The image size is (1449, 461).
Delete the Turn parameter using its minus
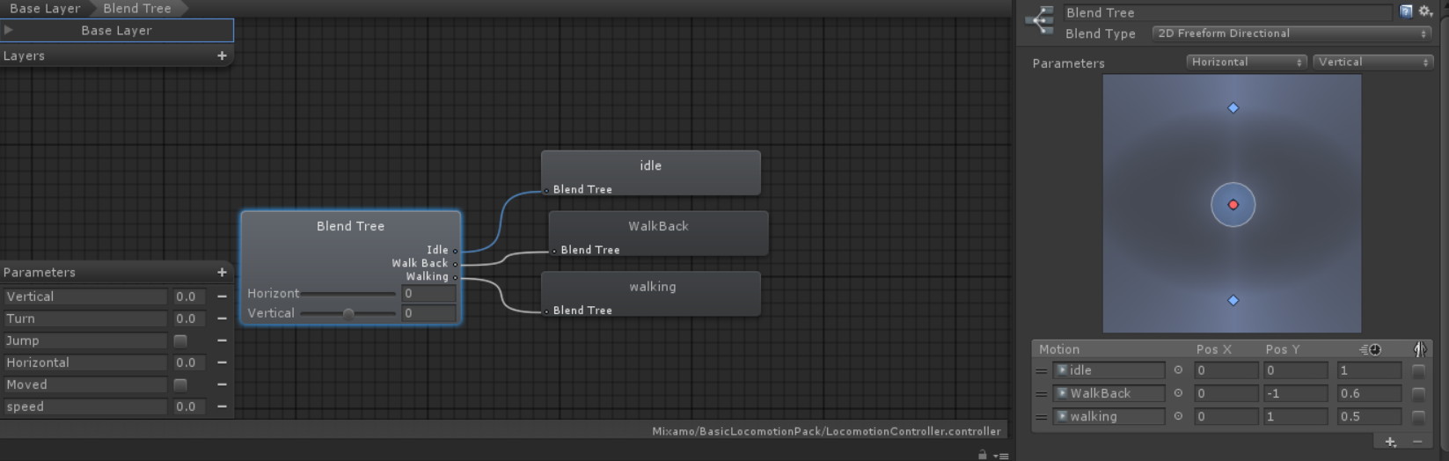[222, 318]
